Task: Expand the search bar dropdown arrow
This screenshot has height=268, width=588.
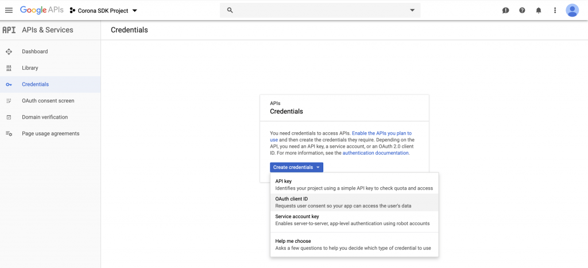Action: 412,10
